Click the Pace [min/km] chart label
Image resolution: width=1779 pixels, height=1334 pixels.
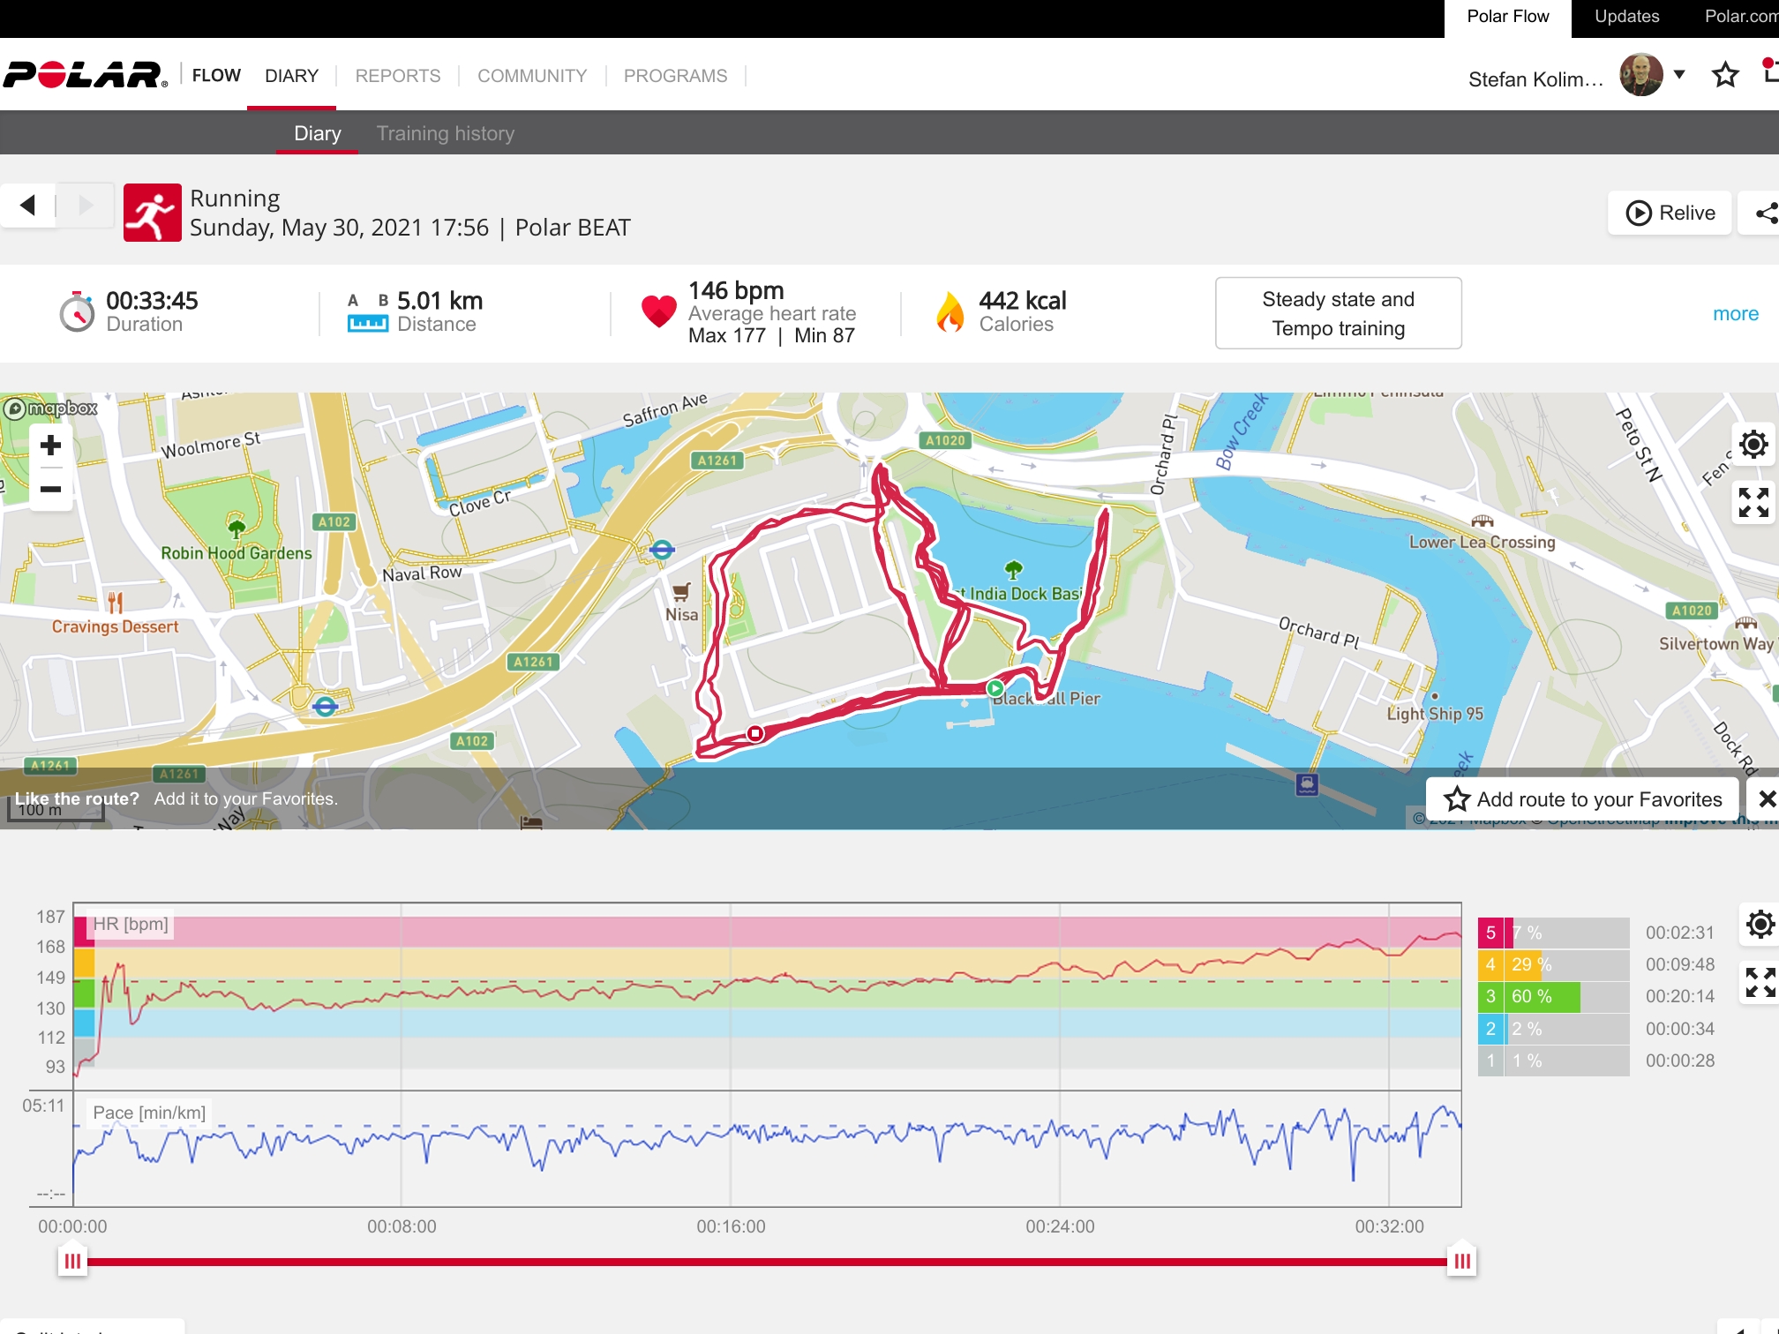[149, 1113]
